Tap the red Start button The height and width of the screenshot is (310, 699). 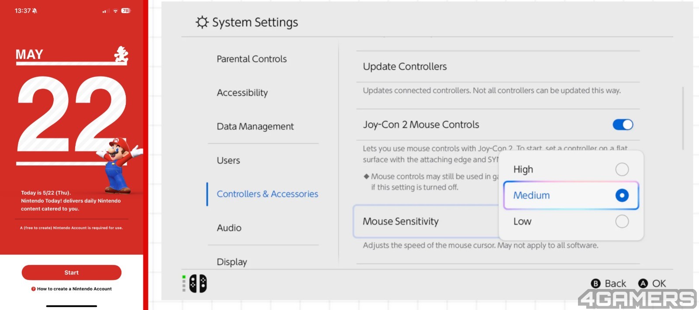(x=72, y=272)
